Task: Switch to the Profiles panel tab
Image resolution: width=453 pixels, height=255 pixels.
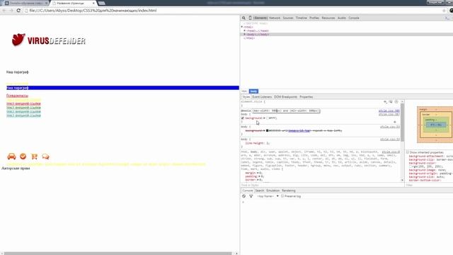Action: [314, 18]
